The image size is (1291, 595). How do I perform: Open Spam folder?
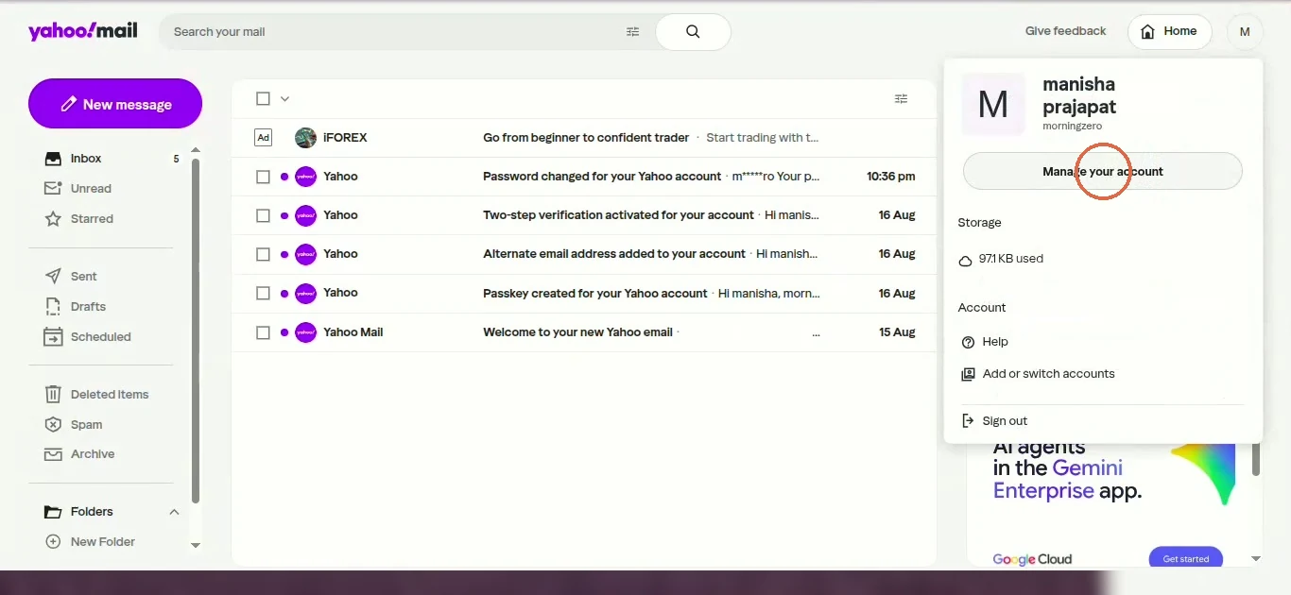[86, 425]
